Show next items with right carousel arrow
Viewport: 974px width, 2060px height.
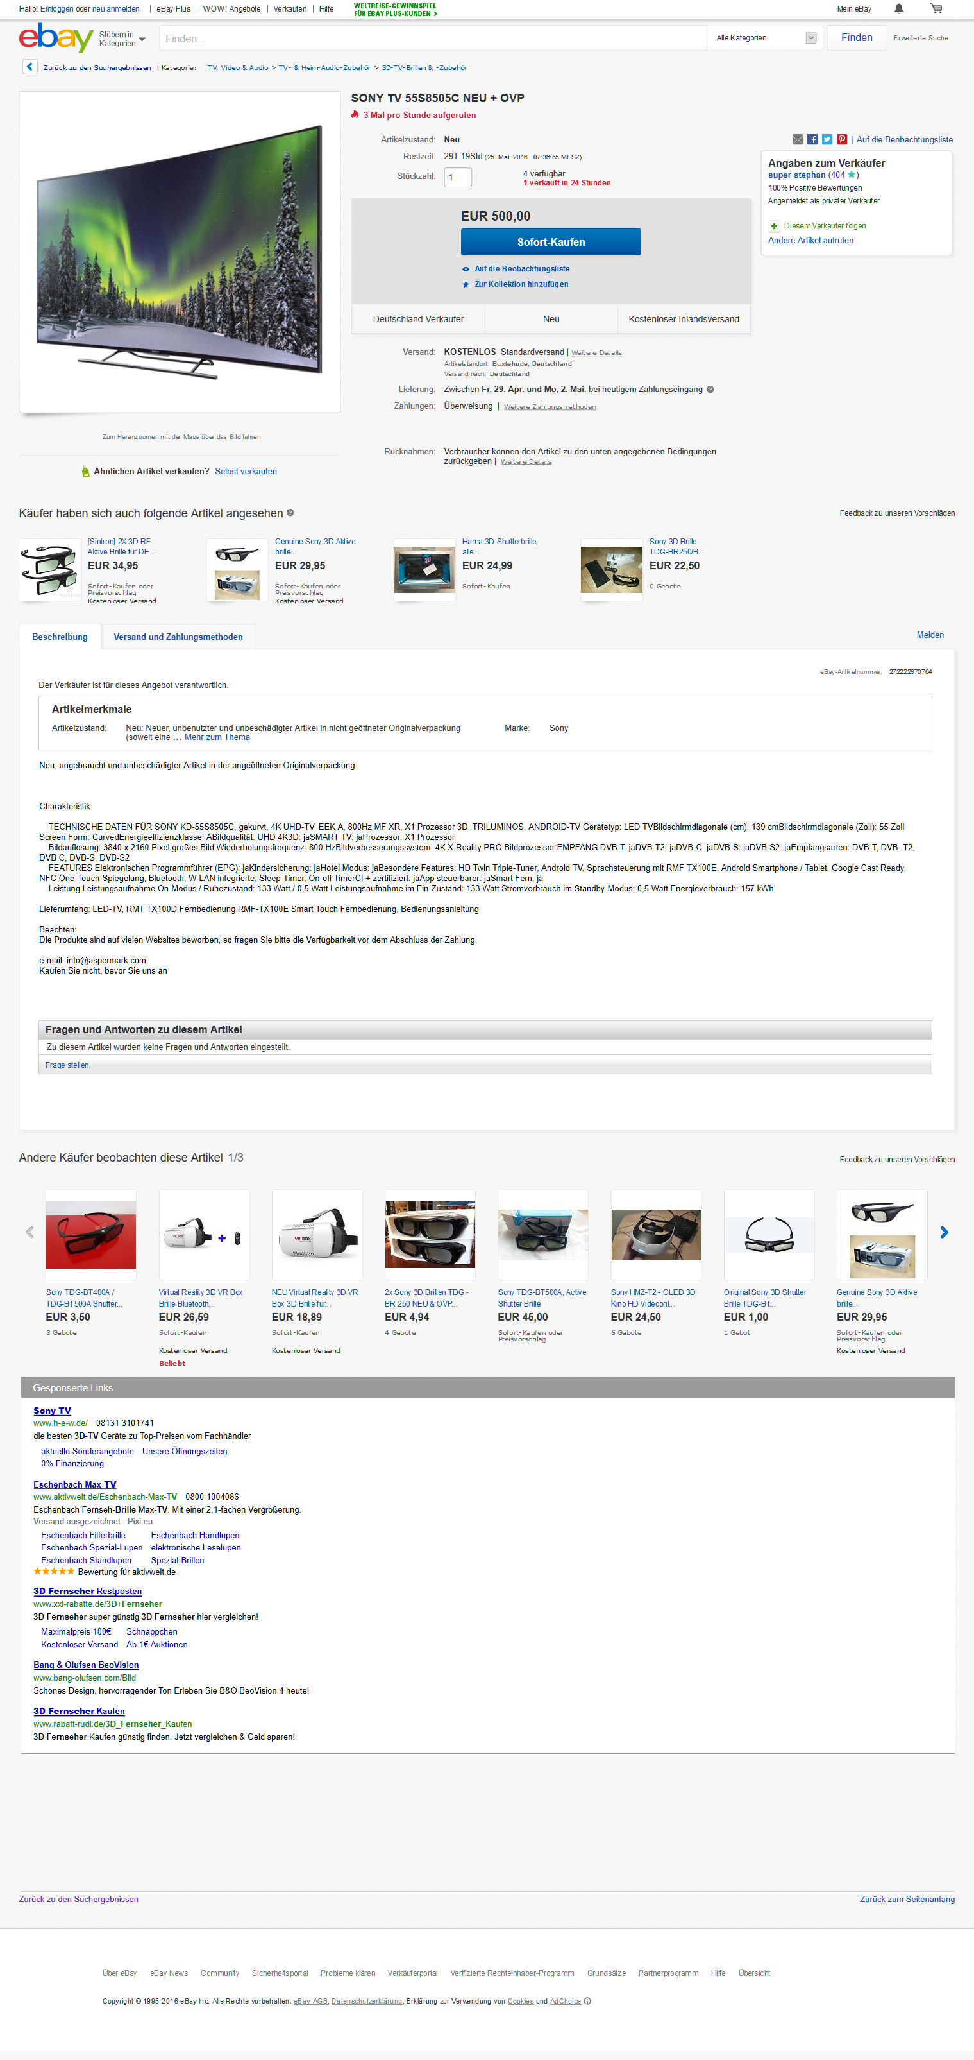tap(944, 1232)
